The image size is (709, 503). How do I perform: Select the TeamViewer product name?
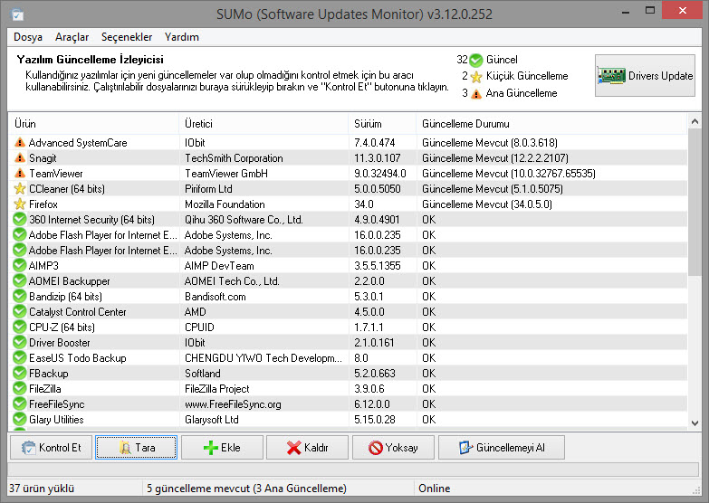pyautogui.click(x=55, y=174)
